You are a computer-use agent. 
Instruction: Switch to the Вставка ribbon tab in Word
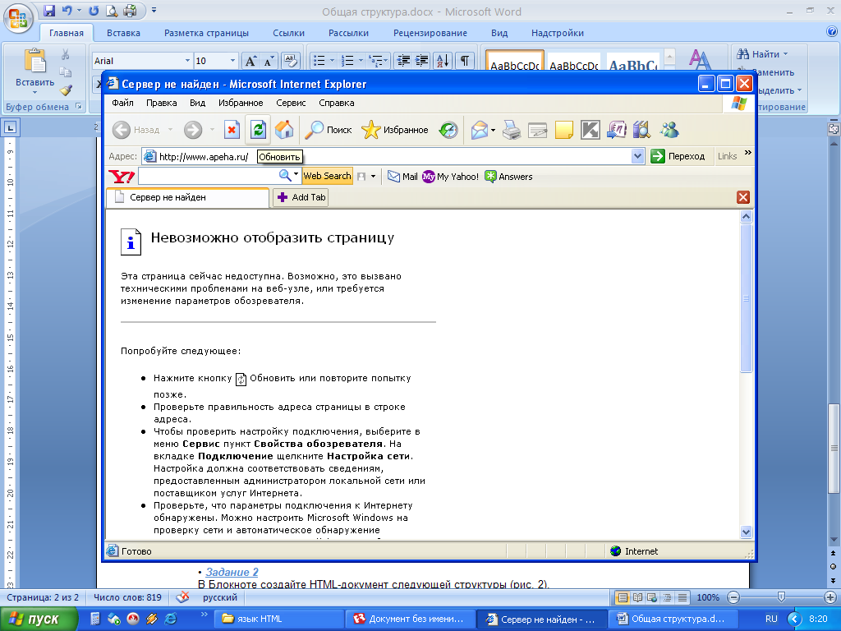(123, 33)
